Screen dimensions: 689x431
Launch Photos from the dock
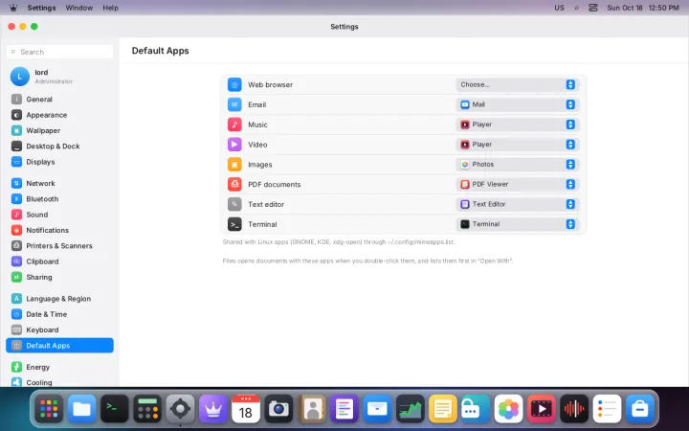pyautogui.click(x=508, y=409)
